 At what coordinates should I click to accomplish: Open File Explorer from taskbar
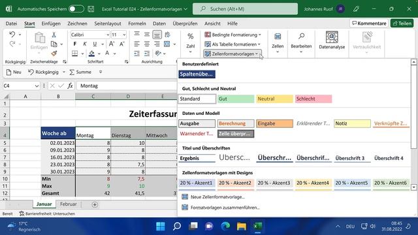click(x=242, y=227)
